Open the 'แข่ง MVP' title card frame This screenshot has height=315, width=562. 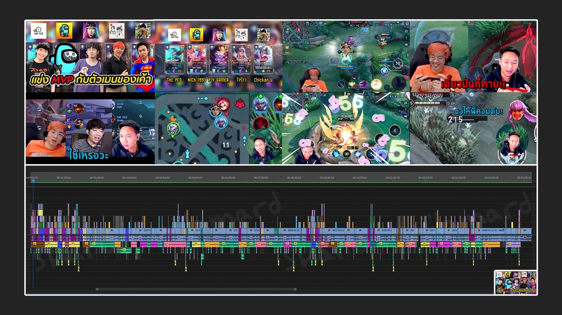pos(90,57)
